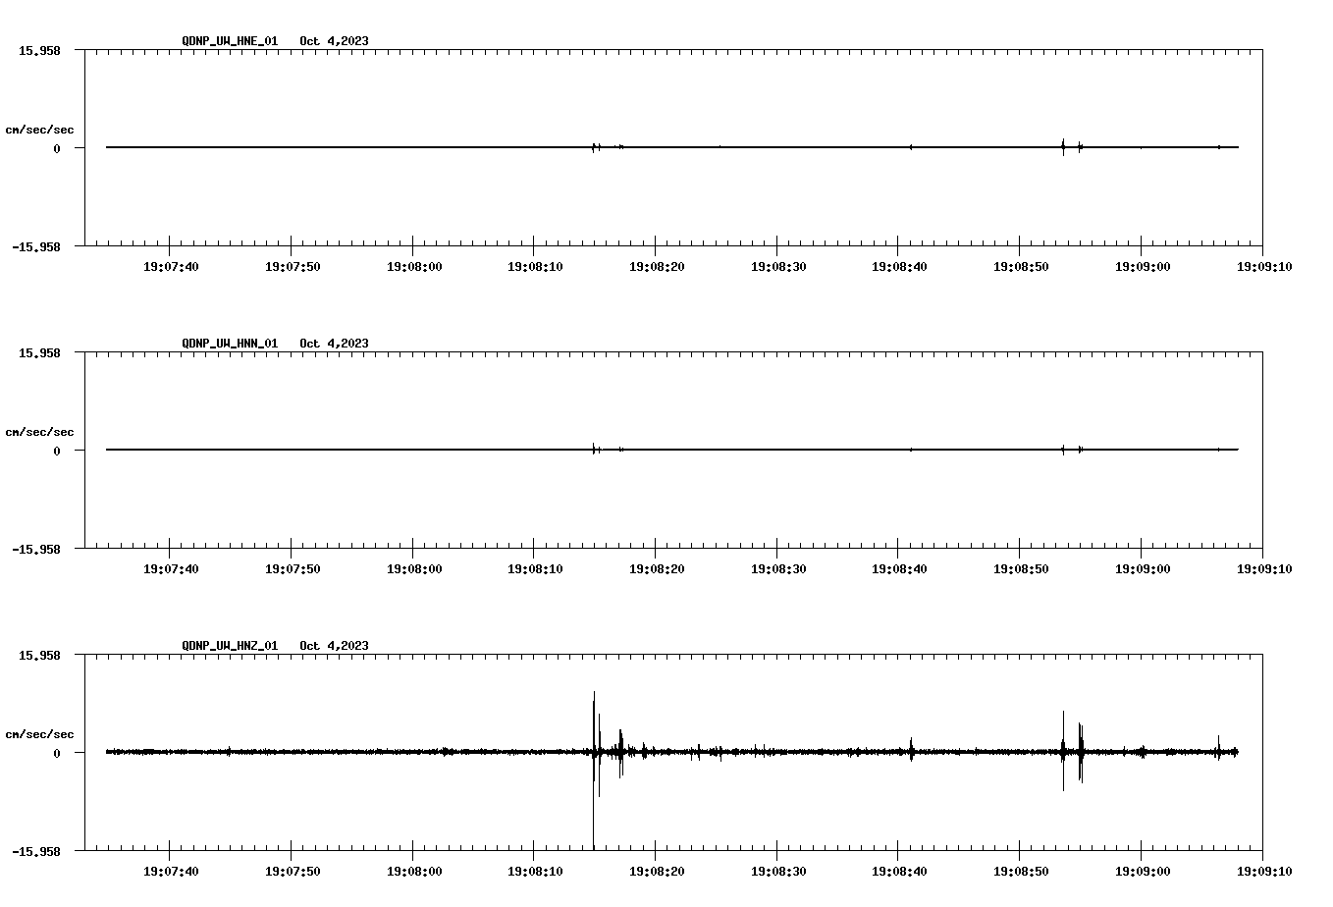Click the -15.958 lower limit on HNE plot
Screen dimensions: 1333x907
coord(36,247)
